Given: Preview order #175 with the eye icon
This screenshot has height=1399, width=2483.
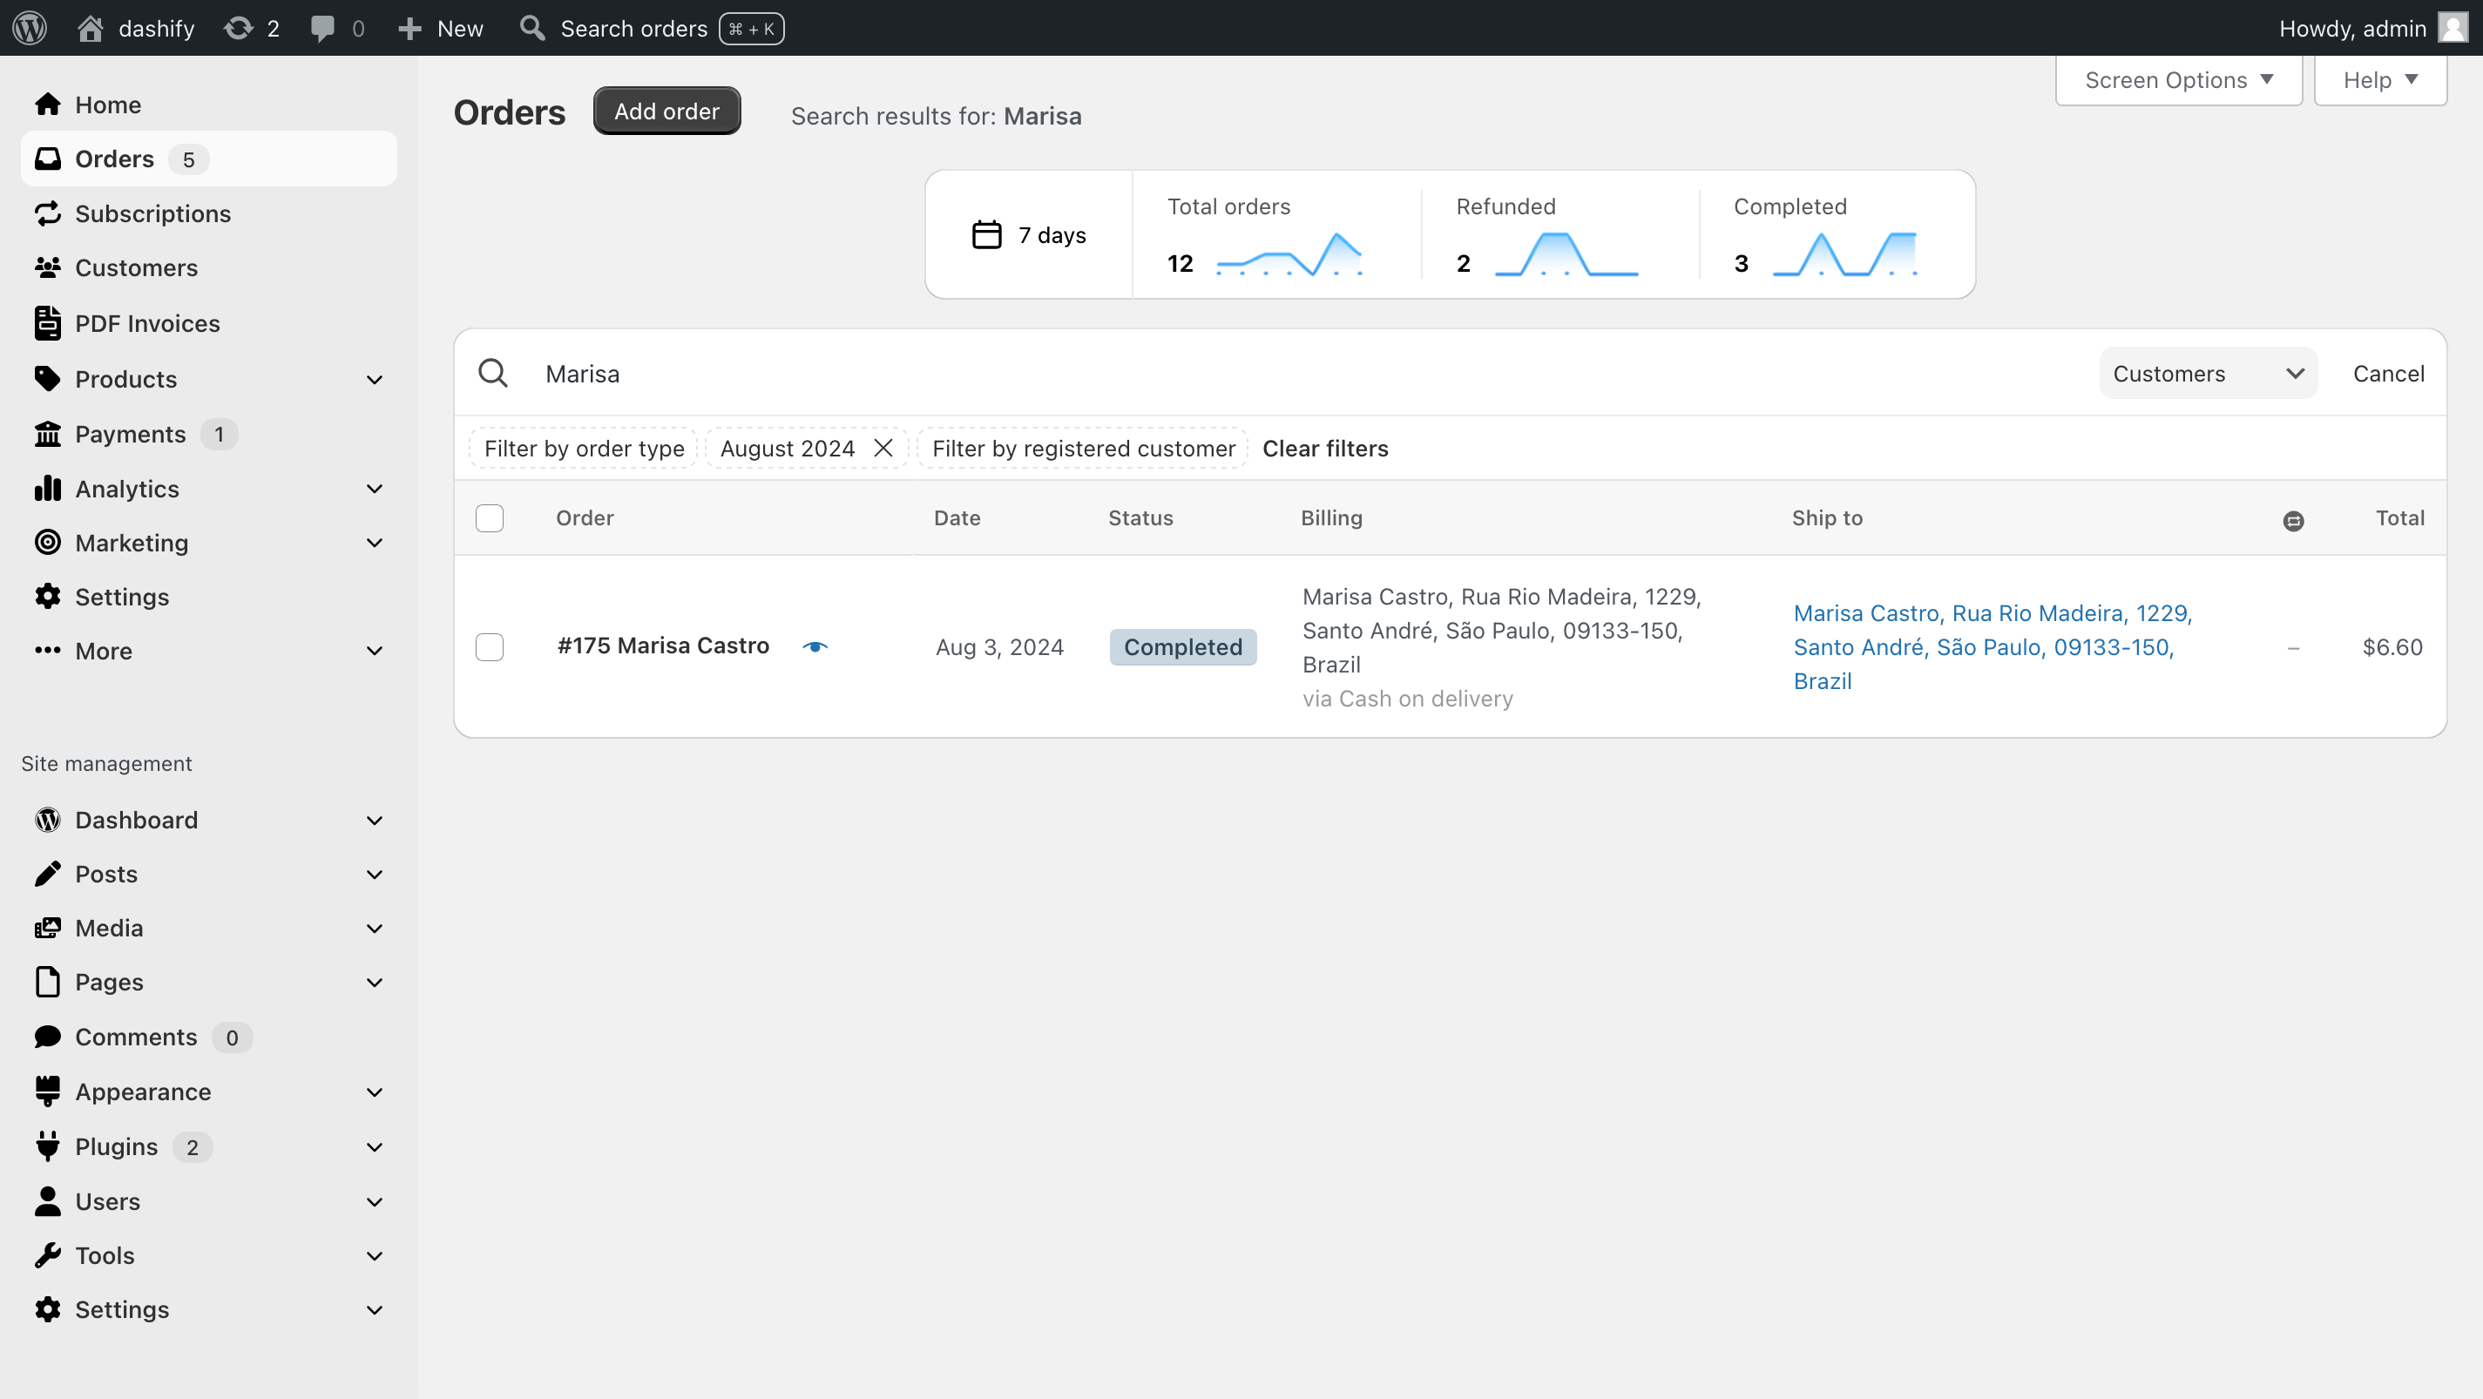Looking at the screenshot, I should coord(815,646).
